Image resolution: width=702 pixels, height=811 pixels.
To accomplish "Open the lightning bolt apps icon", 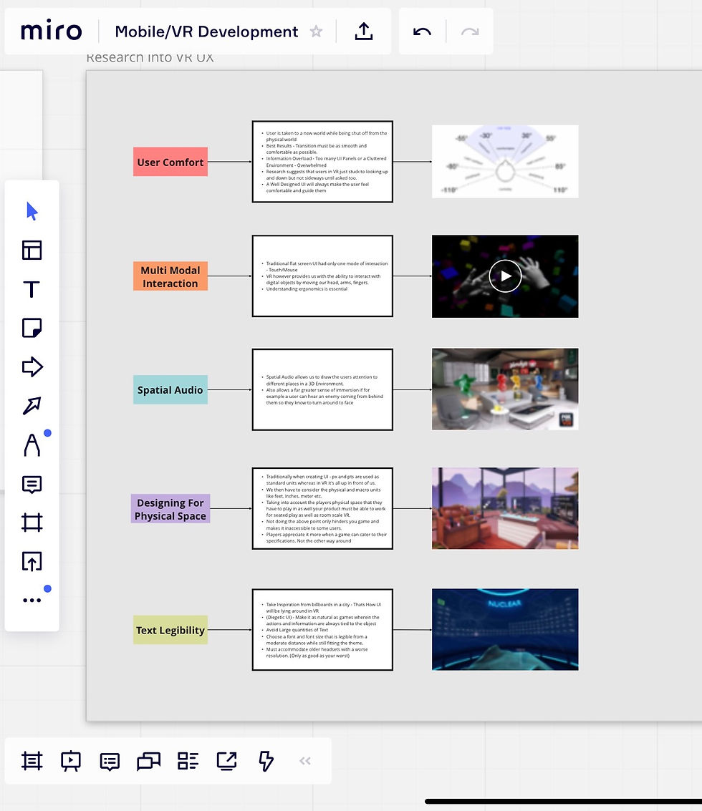I will 266,761.
